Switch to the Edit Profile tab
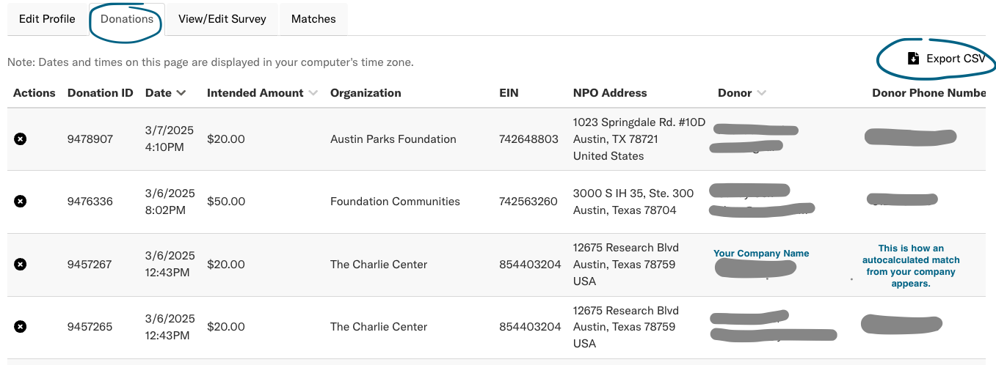Viewport: 996px width, 365px height. (47, 19)
